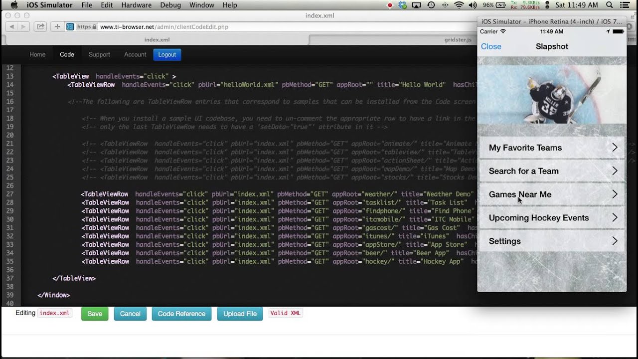Viewport: 638px width, 359px height.
Task: Switch to the index.xml browser tab
Action: 157,39
